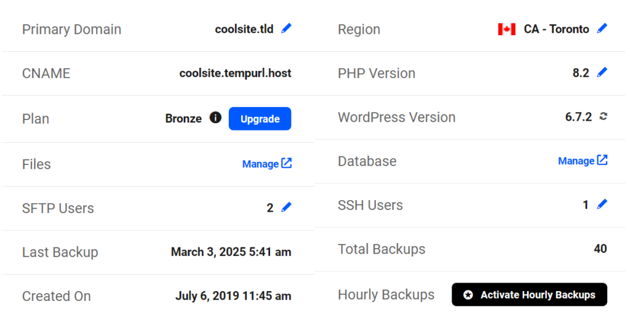Click the CA - Toronto region value
Screen dimensions: 630x333
pos(556,29)
